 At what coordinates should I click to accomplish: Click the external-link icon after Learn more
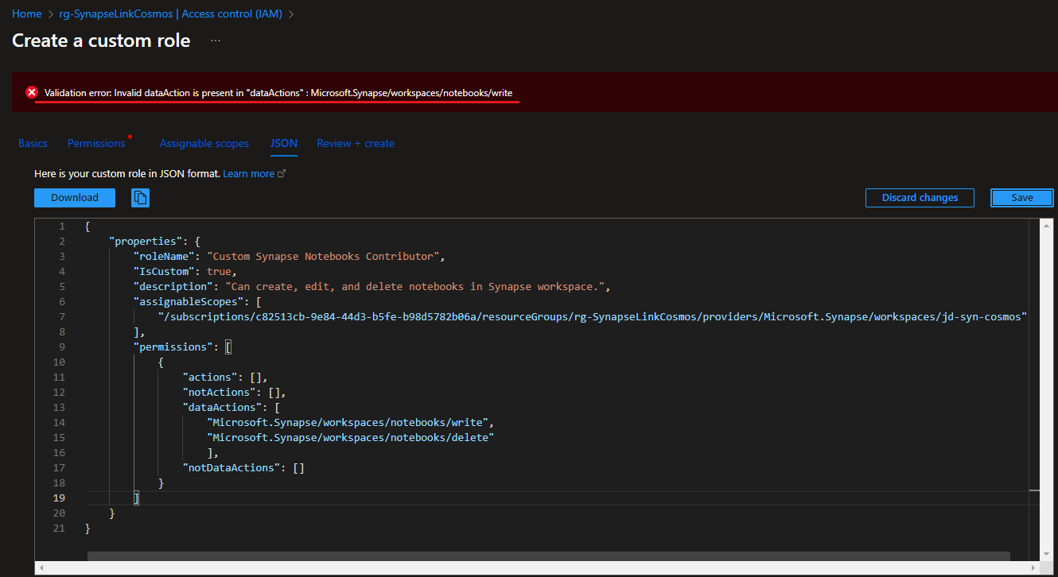(282, 172)
